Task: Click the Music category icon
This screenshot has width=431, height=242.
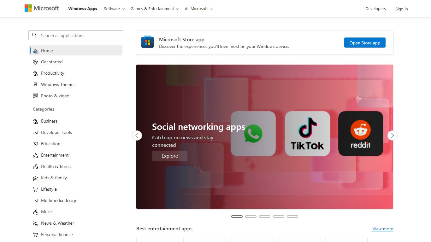Action: tap(35, 212)
